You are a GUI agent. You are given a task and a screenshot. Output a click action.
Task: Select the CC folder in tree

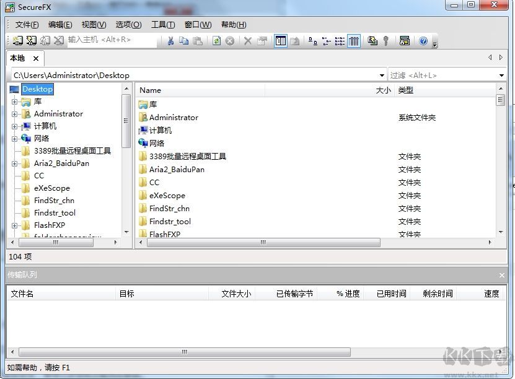pyautogui.click(x=39, y=176)
